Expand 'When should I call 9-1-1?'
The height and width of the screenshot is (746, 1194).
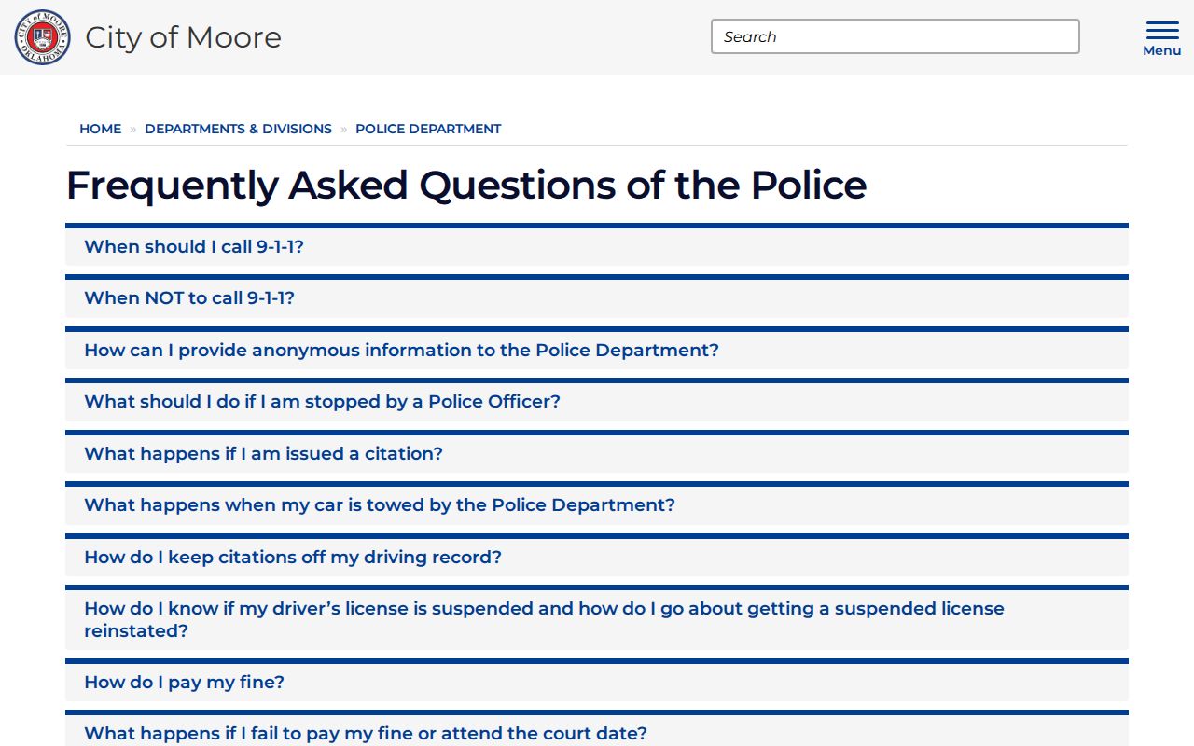pos(597,246)
